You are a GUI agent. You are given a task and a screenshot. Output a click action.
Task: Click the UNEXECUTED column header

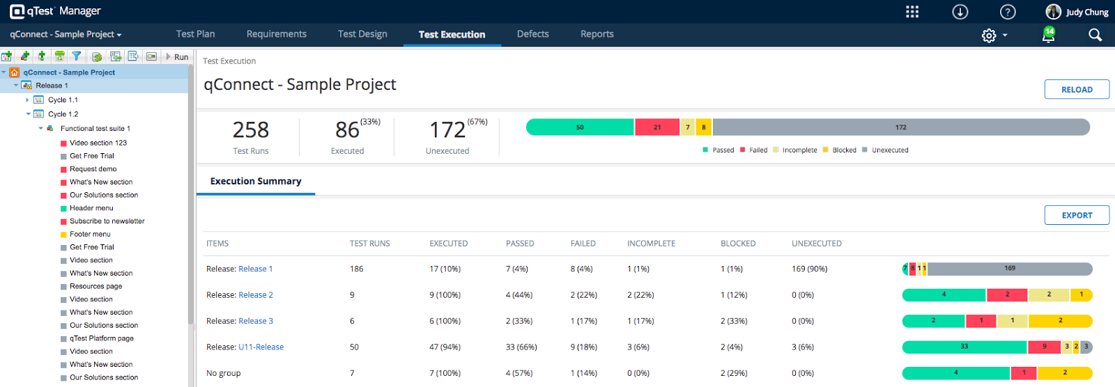pos(817,244)
